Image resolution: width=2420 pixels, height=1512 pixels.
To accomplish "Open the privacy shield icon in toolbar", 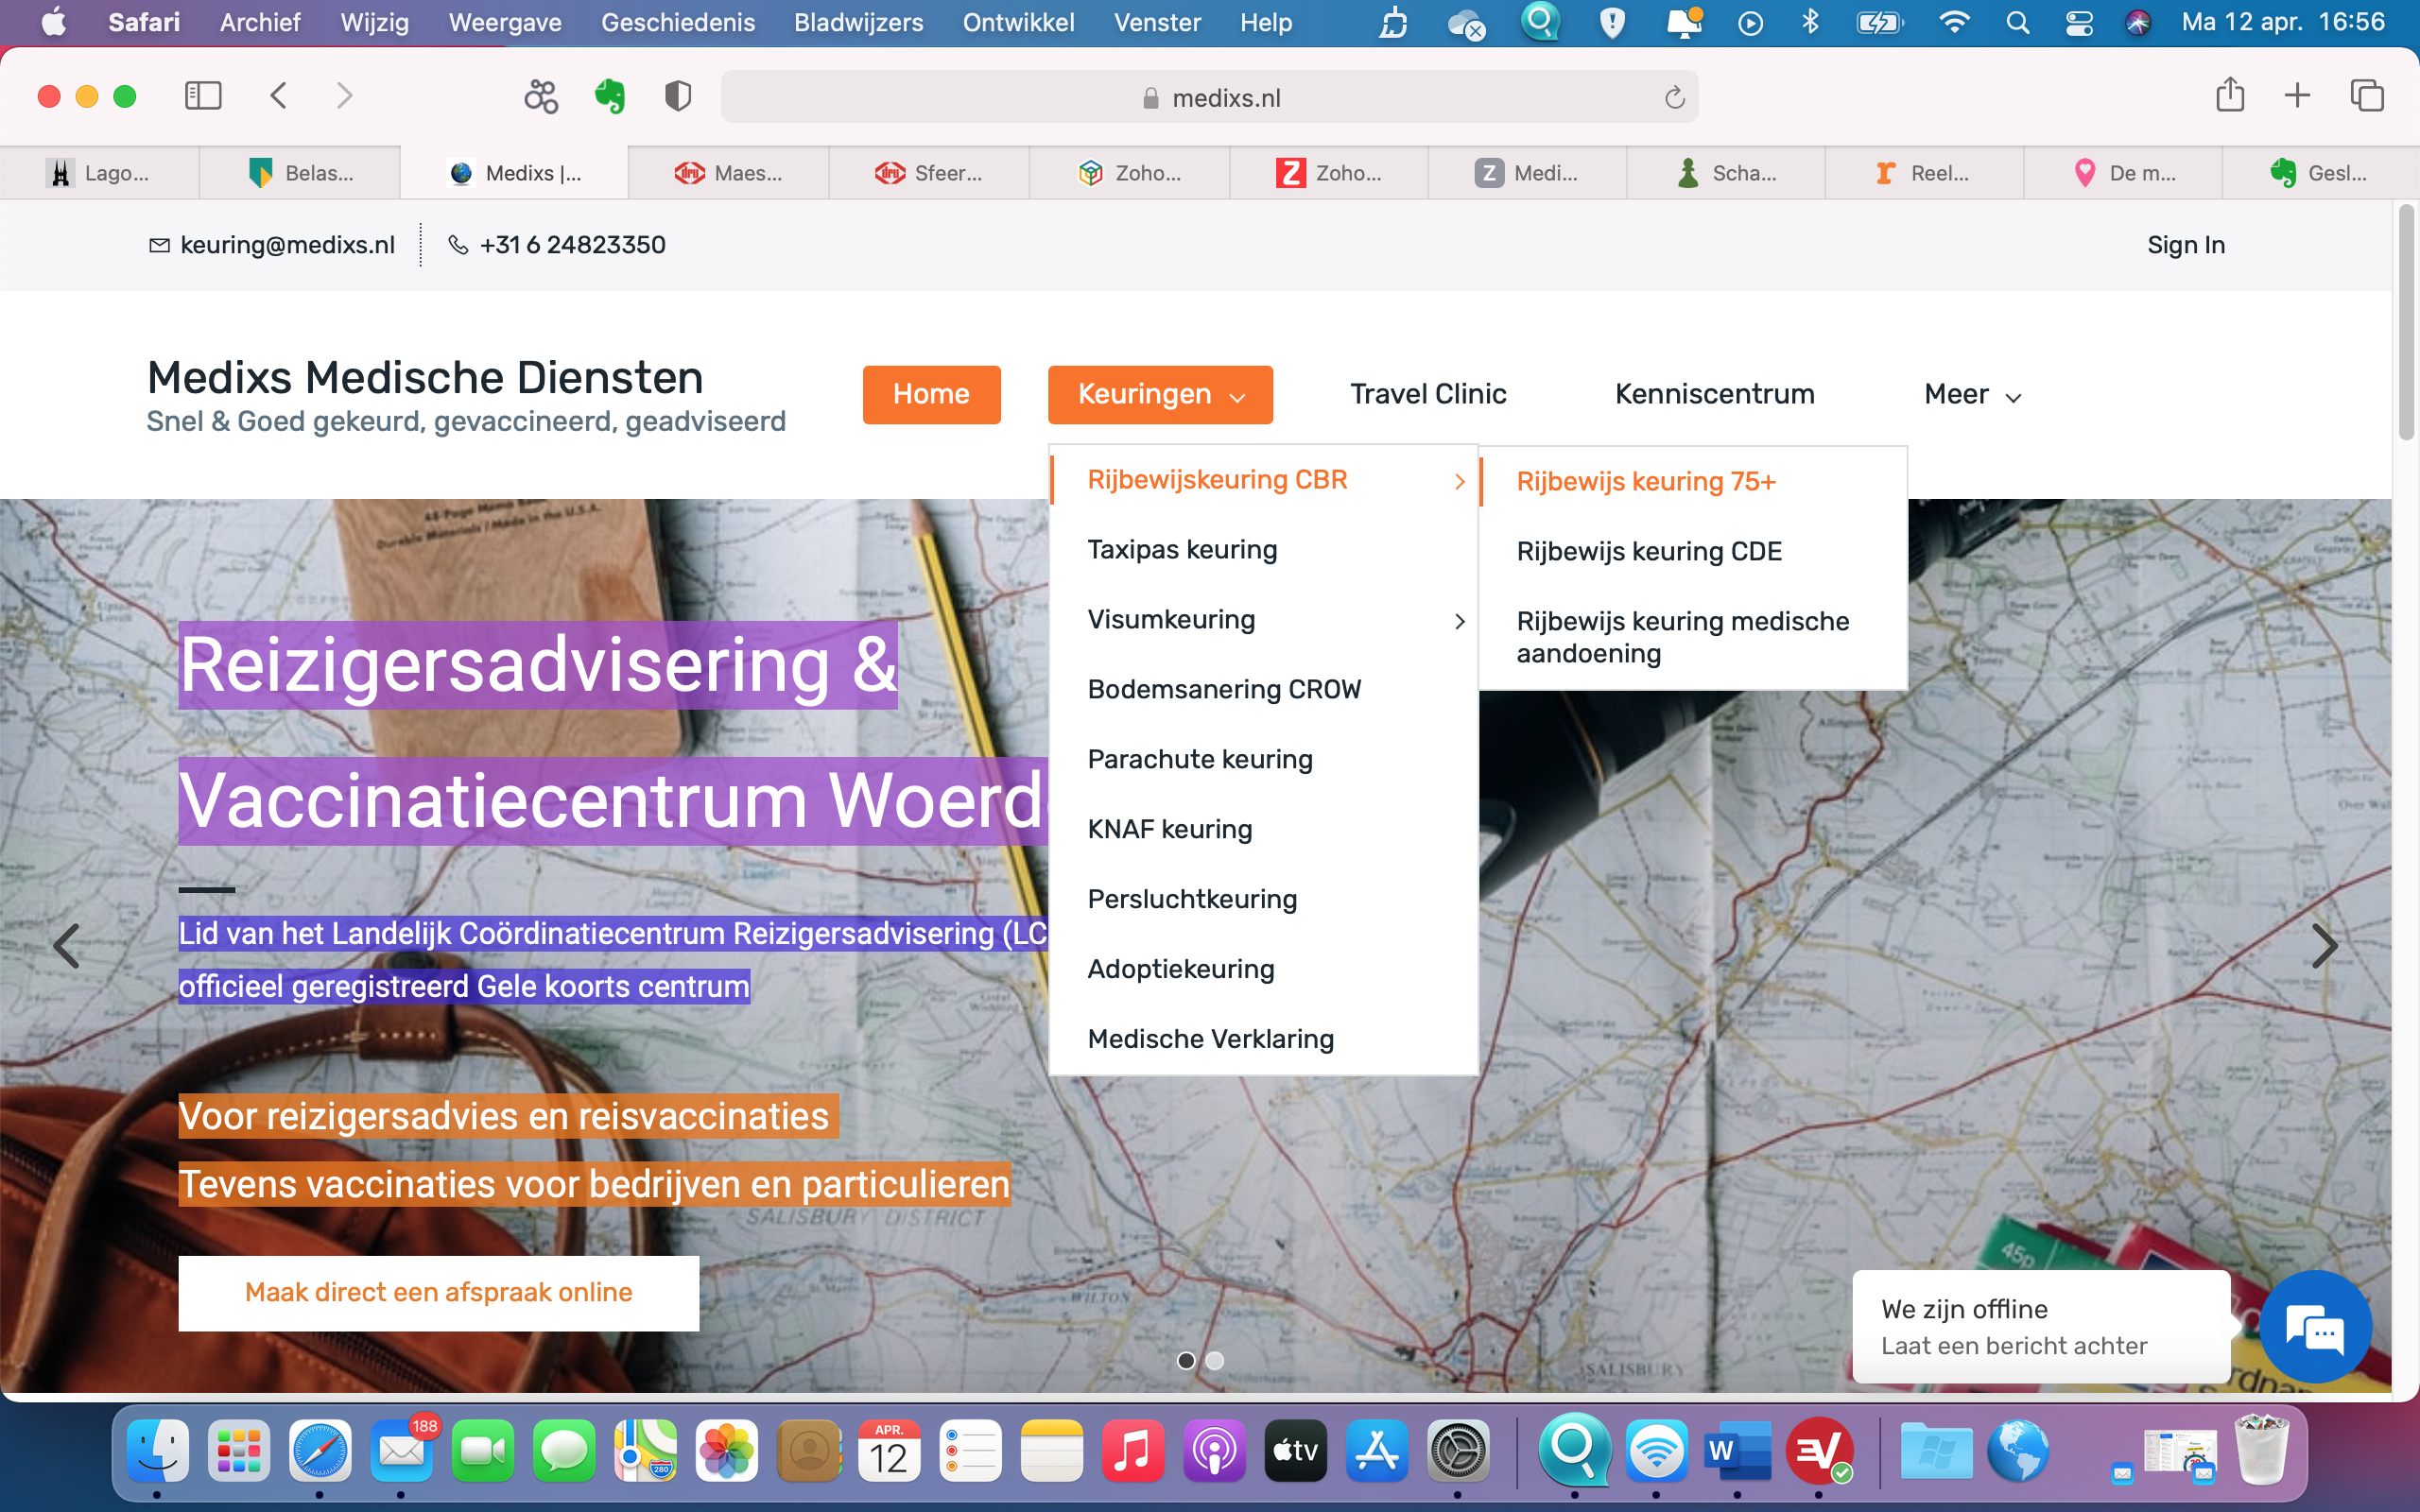I will tap(678, 96).
